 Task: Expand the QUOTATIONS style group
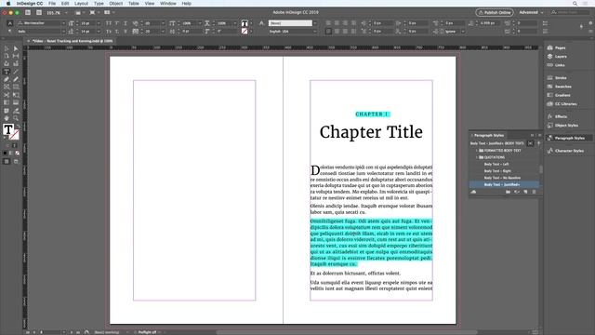pyautogui.click(x=477, y=157)
